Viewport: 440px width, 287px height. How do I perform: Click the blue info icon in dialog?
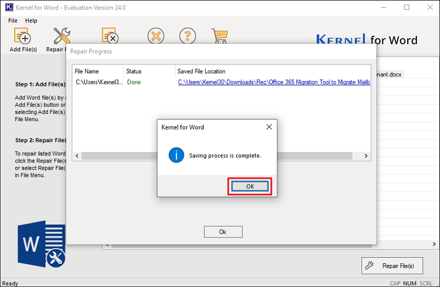pos(176,155)
